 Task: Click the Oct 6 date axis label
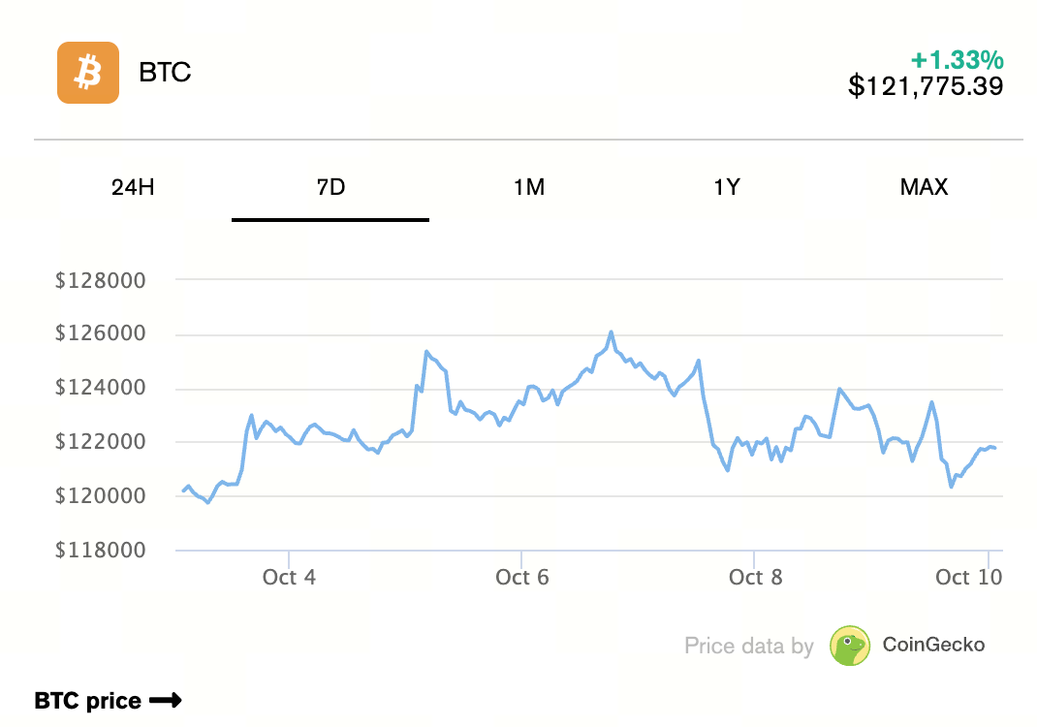pos(522,578)
